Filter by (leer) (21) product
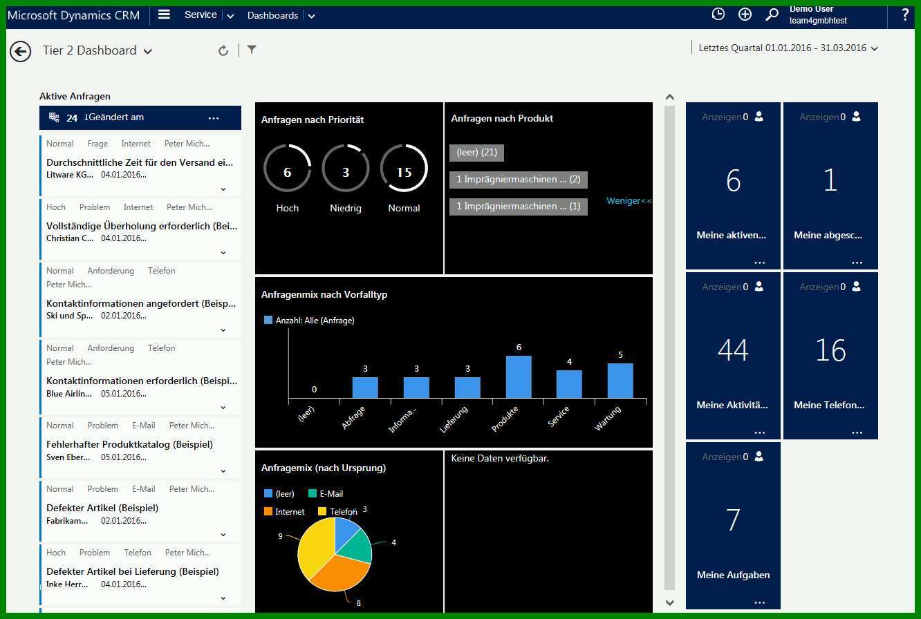The height and width of the screenshot is (619, 921). coord(477,153)
